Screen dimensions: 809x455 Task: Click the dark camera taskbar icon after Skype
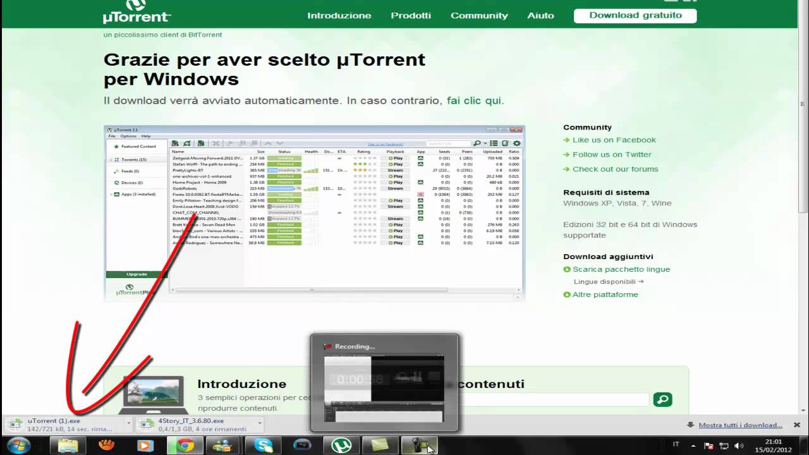pyautogui.click(x=302, y=446)
